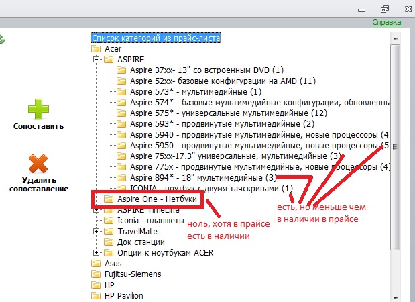The image size is (415, 302).
Task: Click folder icon of Док станции
Action: coord(109,242)
